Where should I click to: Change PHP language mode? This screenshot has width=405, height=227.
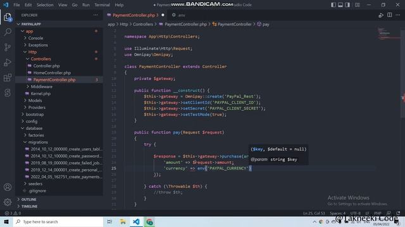click(378, 213)
